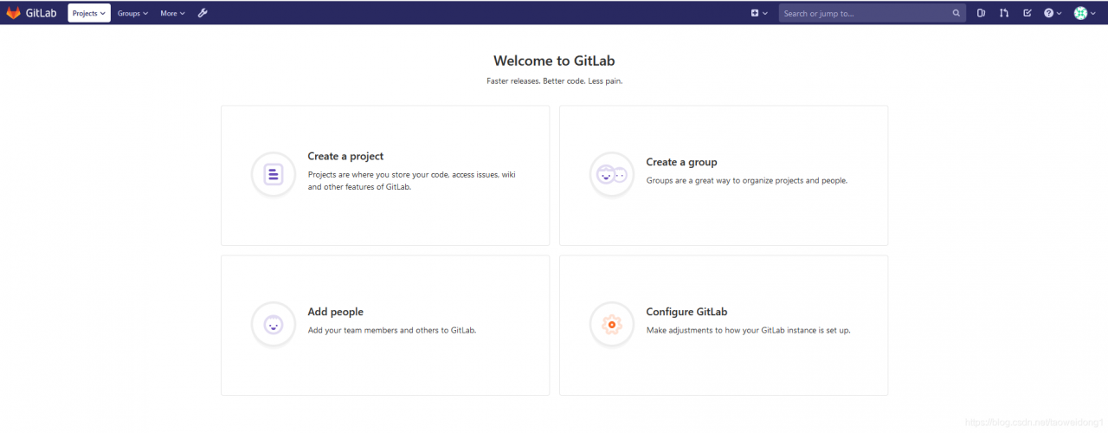The width and height of the screenshot is (1108, 433).
Task: Click the Configure GitLab heading
Action: point(686,312)
